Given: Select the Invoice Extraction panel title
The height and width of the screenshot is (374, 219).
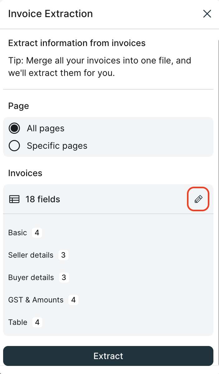Looking at the screenshot, I should pos(50,14).
